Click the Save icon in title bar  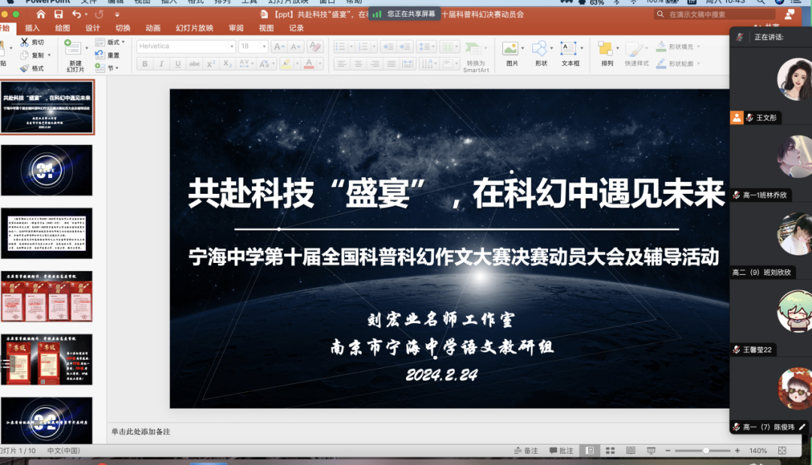point(59,14)
